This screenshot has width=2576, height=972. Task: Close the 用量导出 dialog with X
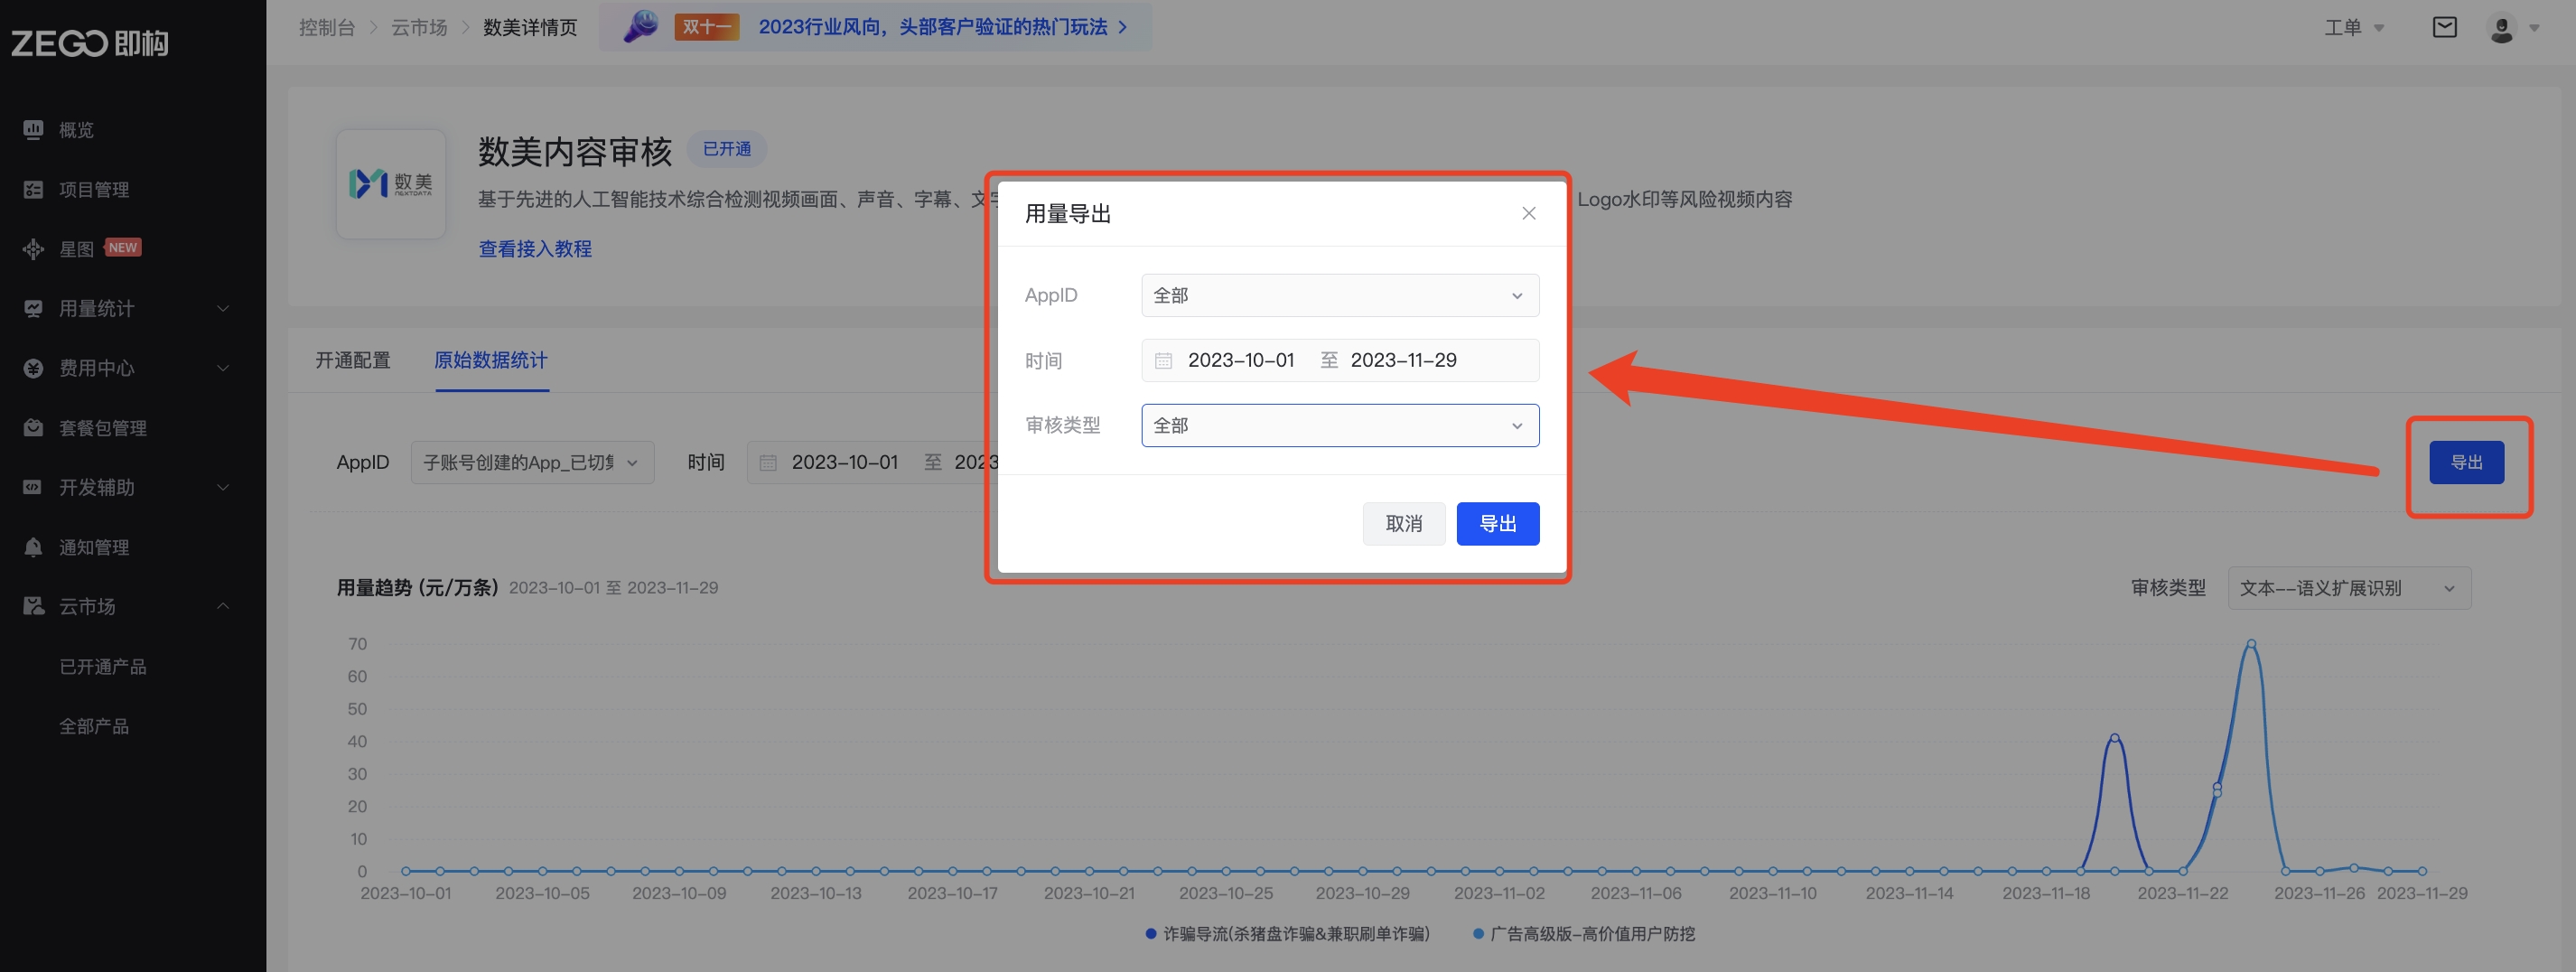pyautogui.click(x=1528, y=213)
